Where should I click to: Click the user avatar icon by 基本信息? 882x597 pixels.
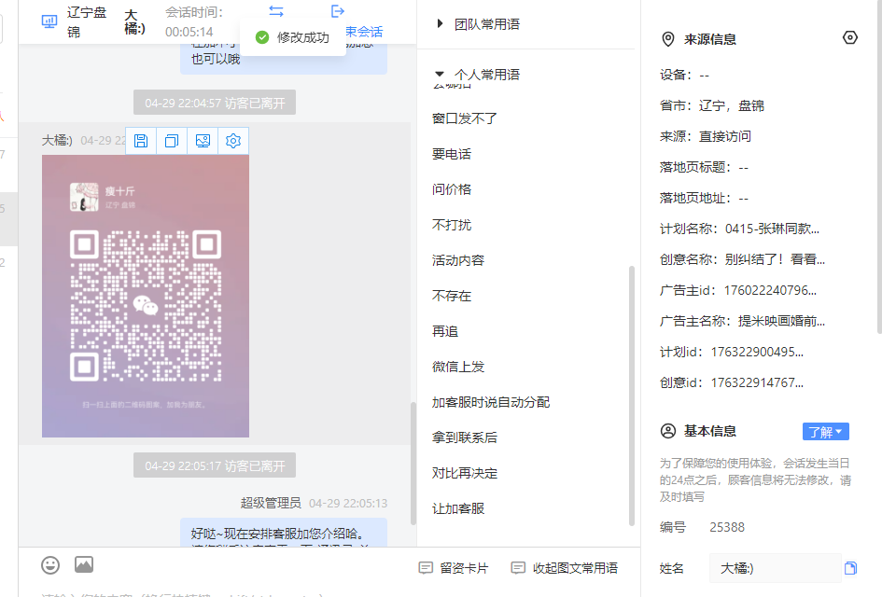667,431
